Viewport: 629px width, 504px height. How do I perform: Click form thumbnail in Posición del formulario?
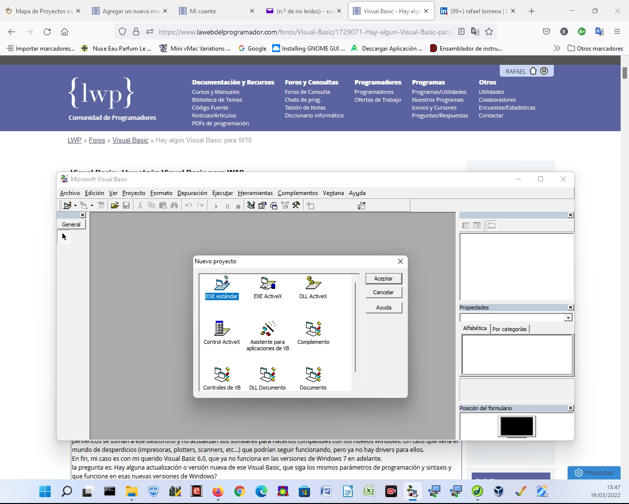tap(516, 426)
